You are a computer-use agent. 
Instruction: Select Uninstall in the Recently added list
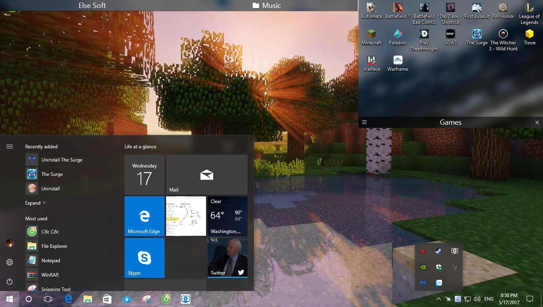(x=72, y=189)
